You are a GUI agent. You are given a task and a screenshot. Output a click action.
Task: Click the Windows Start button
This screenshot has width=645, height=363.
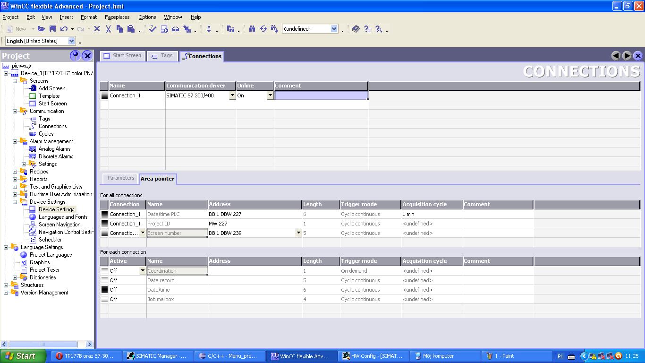(x=23, y=356)
